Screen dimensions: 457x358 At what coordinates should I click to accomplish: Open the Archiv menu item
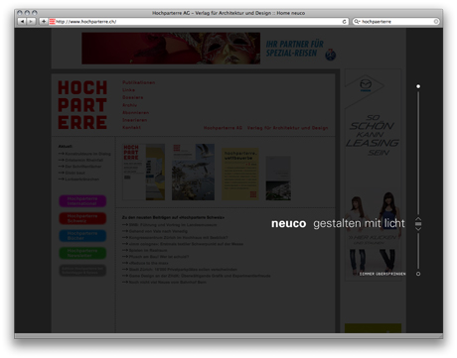(129, 105)
